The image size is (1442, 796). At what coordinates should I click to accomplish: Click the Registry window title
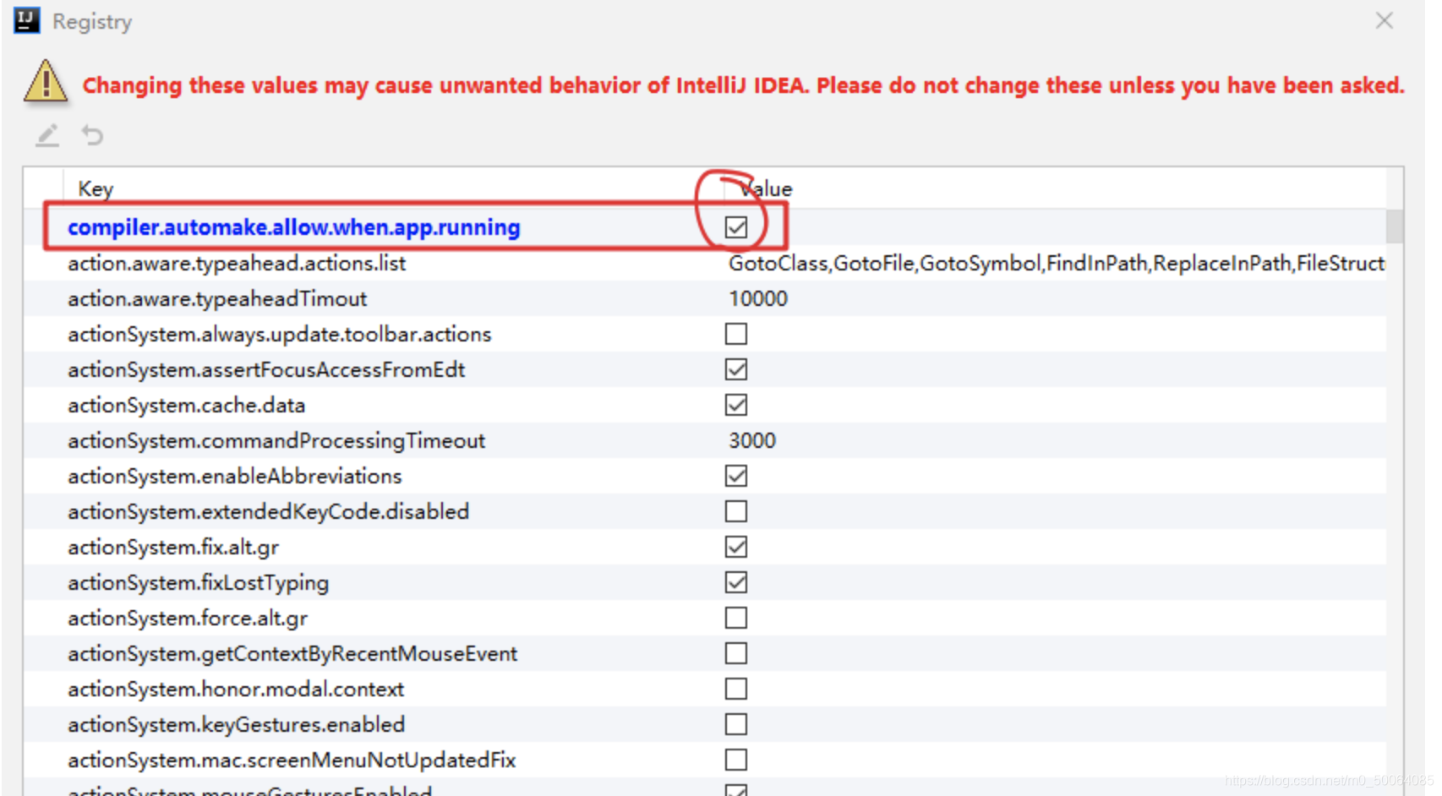92,21
